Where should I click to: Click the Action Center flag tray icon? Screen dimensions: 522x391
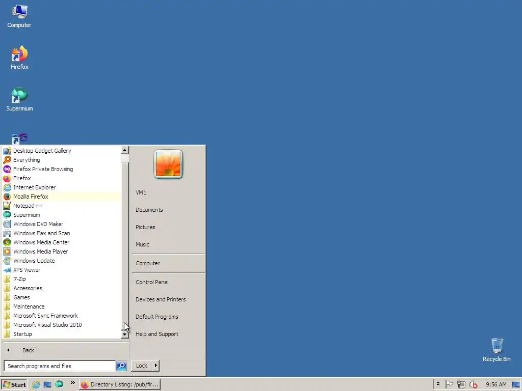(449, 384)
